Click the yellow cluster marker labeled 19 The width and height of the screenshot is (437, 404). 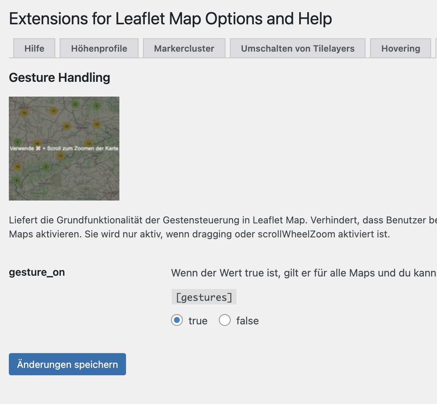(18, 167)
